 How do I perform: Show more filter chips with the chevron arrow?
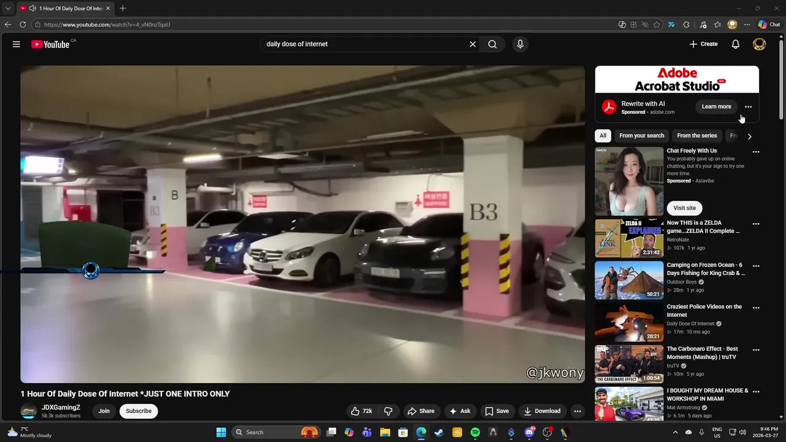(x=749, y=136)
